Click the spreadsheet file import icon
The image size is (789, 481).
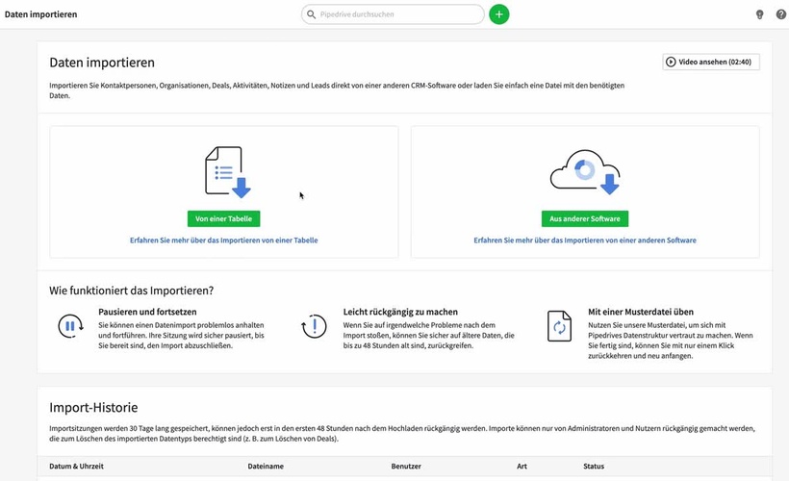click(x=225, y=172)
